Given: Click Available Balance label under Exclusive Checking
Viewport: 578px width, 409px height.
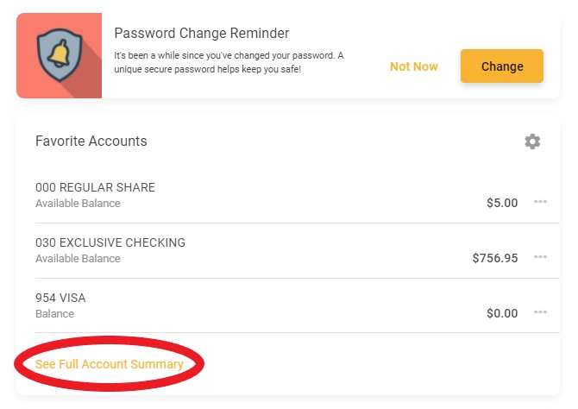Looking at the screenshot, I should tap(78, 258).
